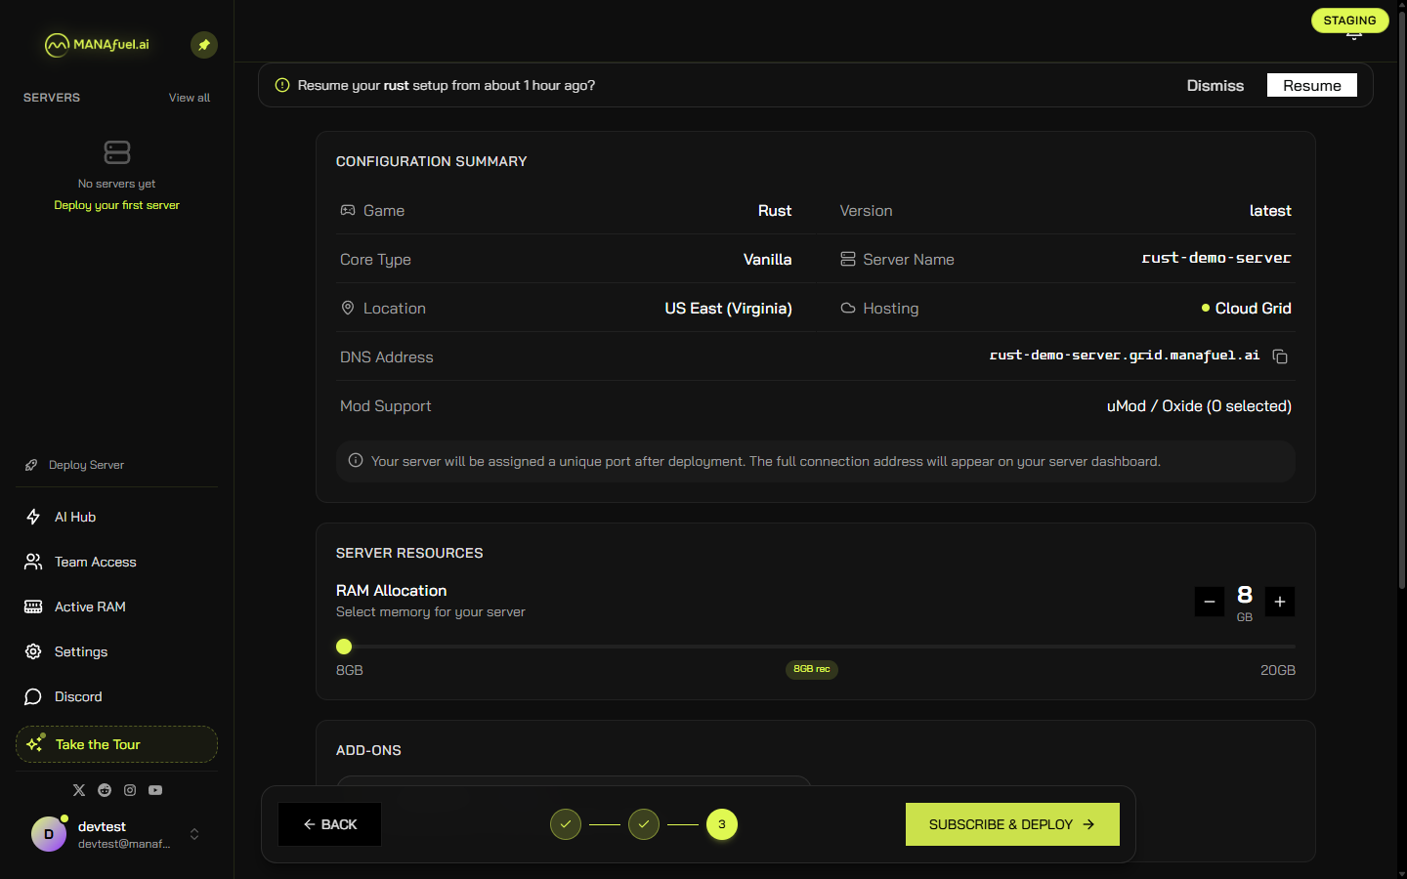Click the Server Name icon
This screenshot has height=879, width=1407.
click(848, 259)
